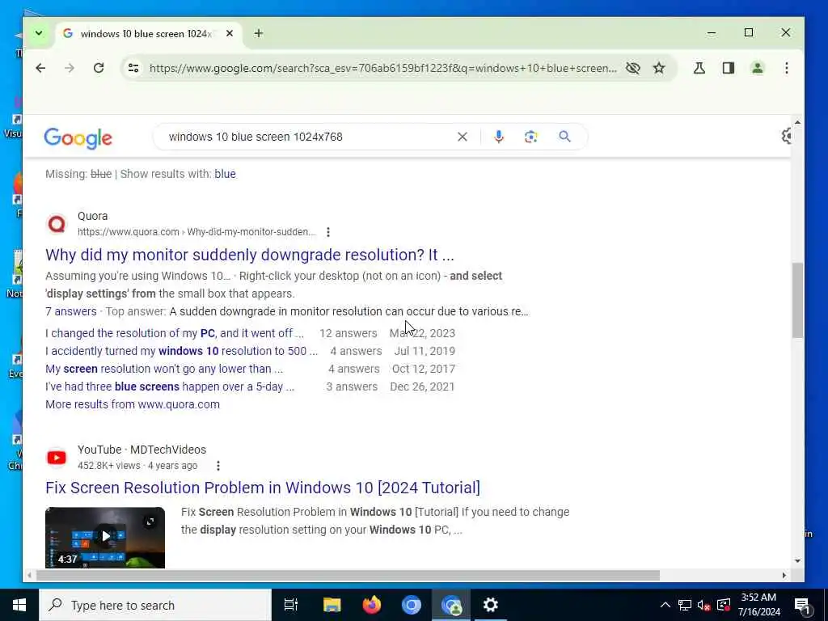This screenshot has height=621, width=828.
Task: Open Google quick settings gear
Action: (x=786, y=136)
